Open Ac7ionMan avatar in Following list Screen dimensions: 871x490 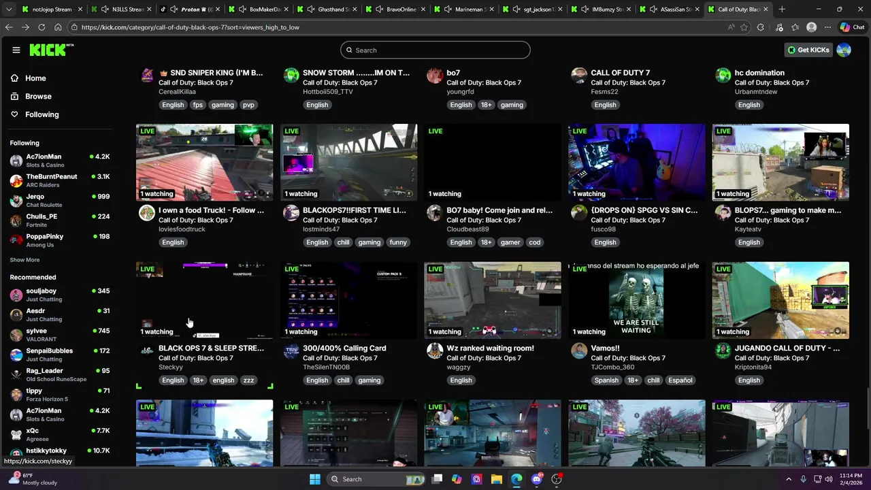point(16,161)
